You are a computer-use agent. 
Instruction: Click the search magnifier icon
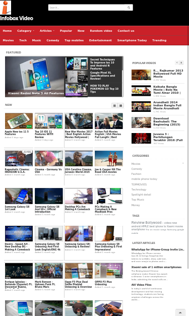pos(129,8)
